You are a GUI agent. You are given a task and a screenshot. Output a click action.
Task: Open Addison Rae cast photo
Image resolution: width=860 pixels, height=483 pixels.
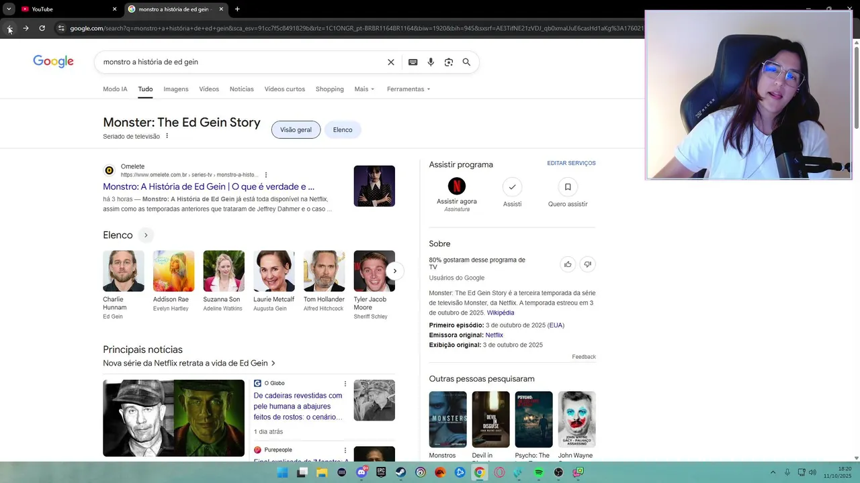[x=173, y=271]
